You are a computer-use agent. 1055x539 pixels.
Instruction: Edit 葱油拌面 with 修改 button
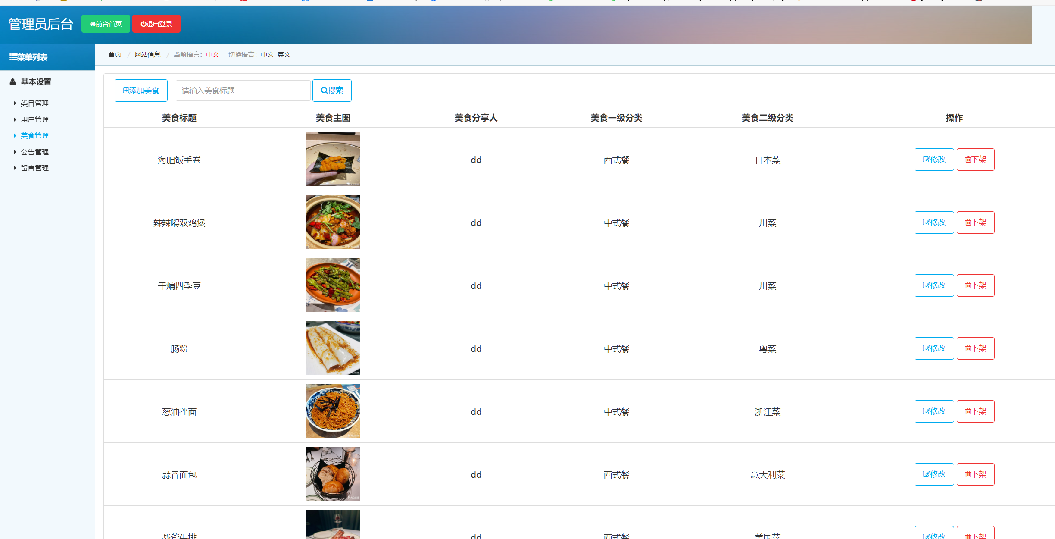point(934,411)
